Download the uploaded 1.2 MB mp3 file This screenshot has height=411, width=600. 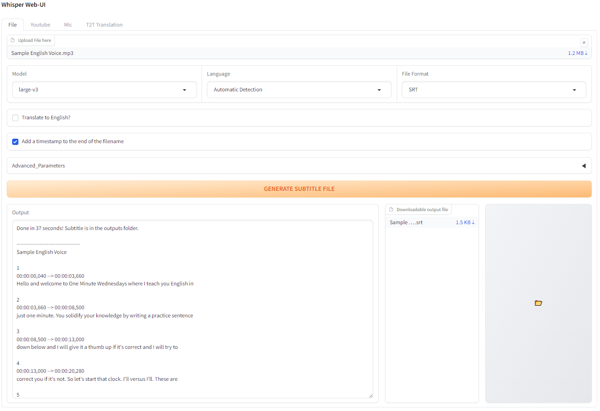(578, 53)
